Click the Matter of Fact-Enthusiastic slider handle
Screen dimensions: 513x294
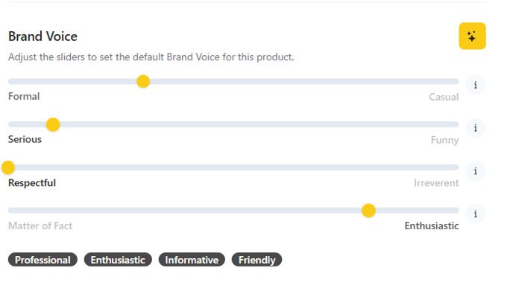click(x=368, y=211)
